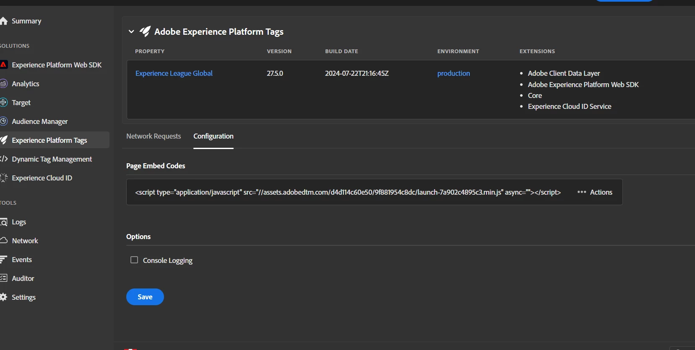Image resolution: width=695 pixels, height=350 pixels.
Task: Follow the production environment link
Action: click(453, 73)
